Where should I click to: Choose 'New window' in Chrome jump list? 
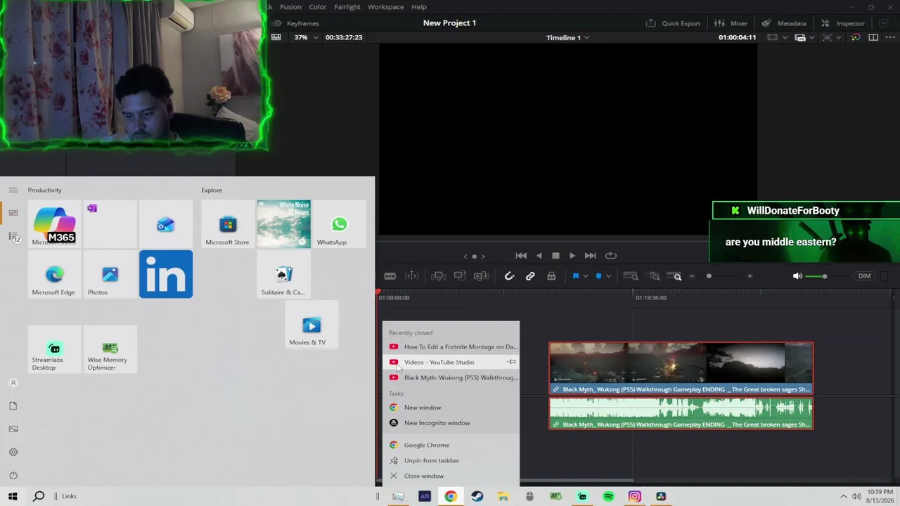tap(451, 408)
